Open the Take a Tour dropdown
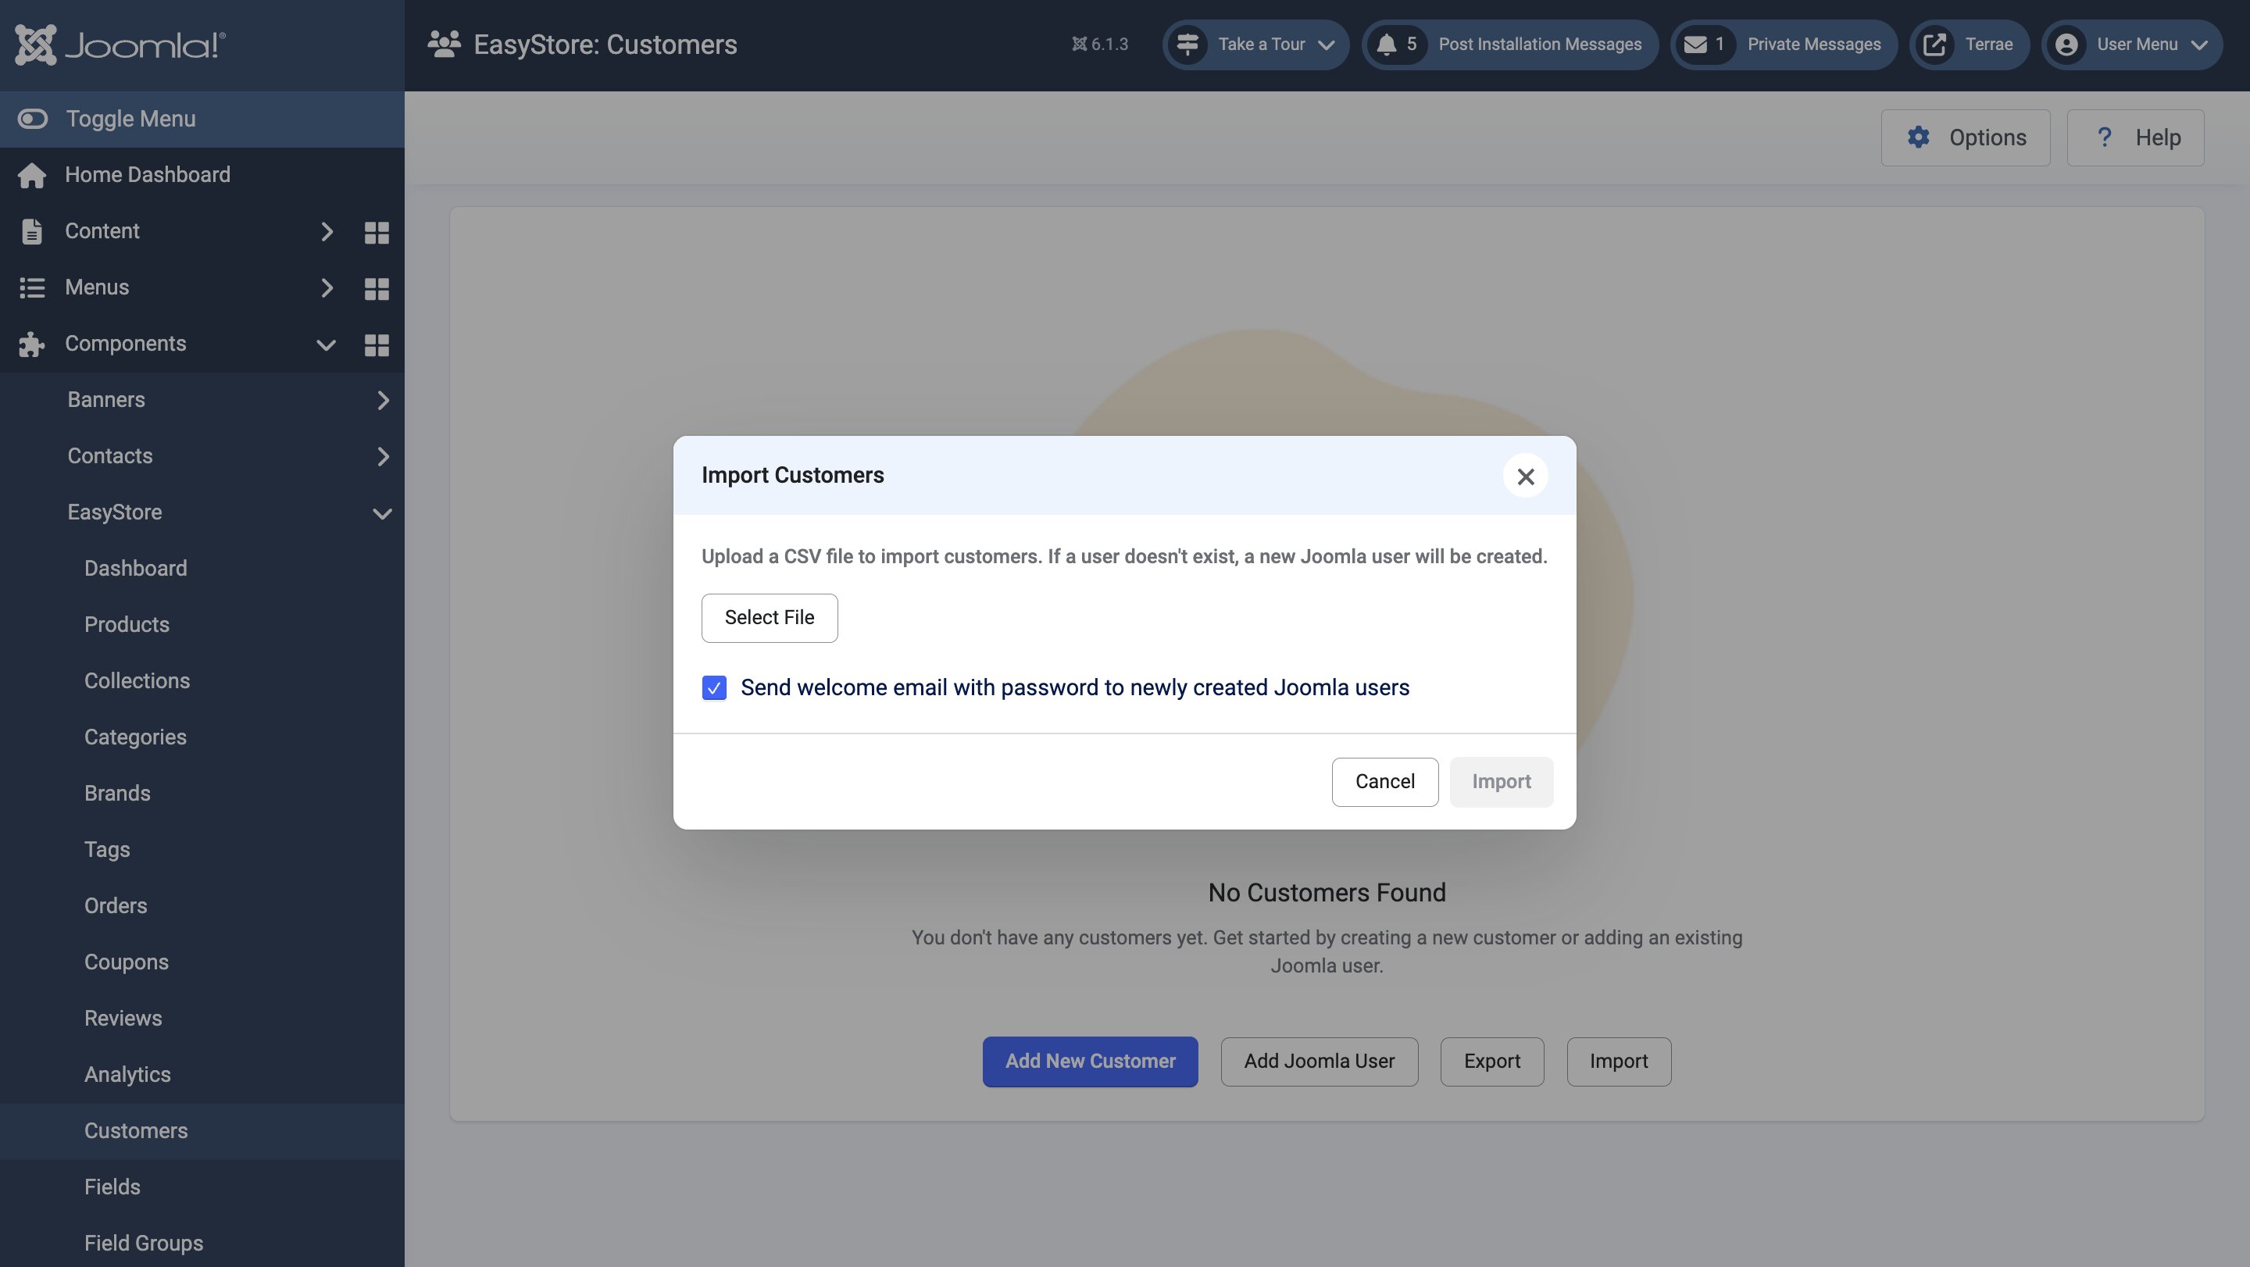This screenshot has height=1267, width=2250. click(x=1255, y=45)
